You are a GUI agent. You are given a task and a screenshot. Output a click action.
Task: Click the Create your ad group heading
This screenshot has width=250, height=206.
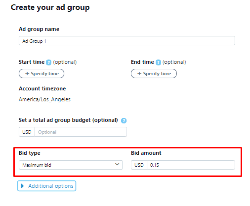pos(50,8)
